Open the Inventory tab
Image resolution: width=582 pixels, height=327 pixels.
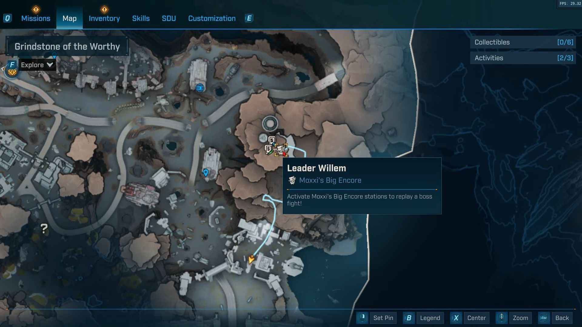pos(104,18)
